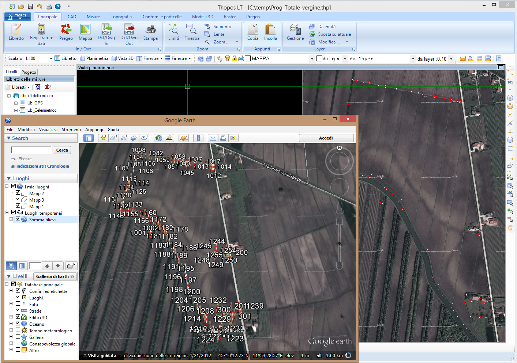Click the help icon in Thopos title bar
Viewport: 517px width, 363px height.
click(x=58, y=7)
